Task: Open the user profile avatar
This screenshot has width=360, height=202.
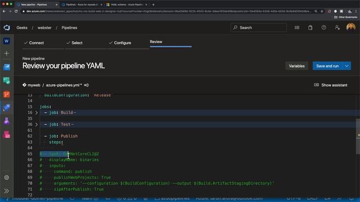Action: pyautogui.click(x=351, y=27)
